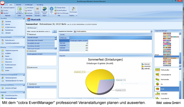The width and height of the screenshot is (184, 107).
Task: Click the Release Notes link
Action: (61, 8)
